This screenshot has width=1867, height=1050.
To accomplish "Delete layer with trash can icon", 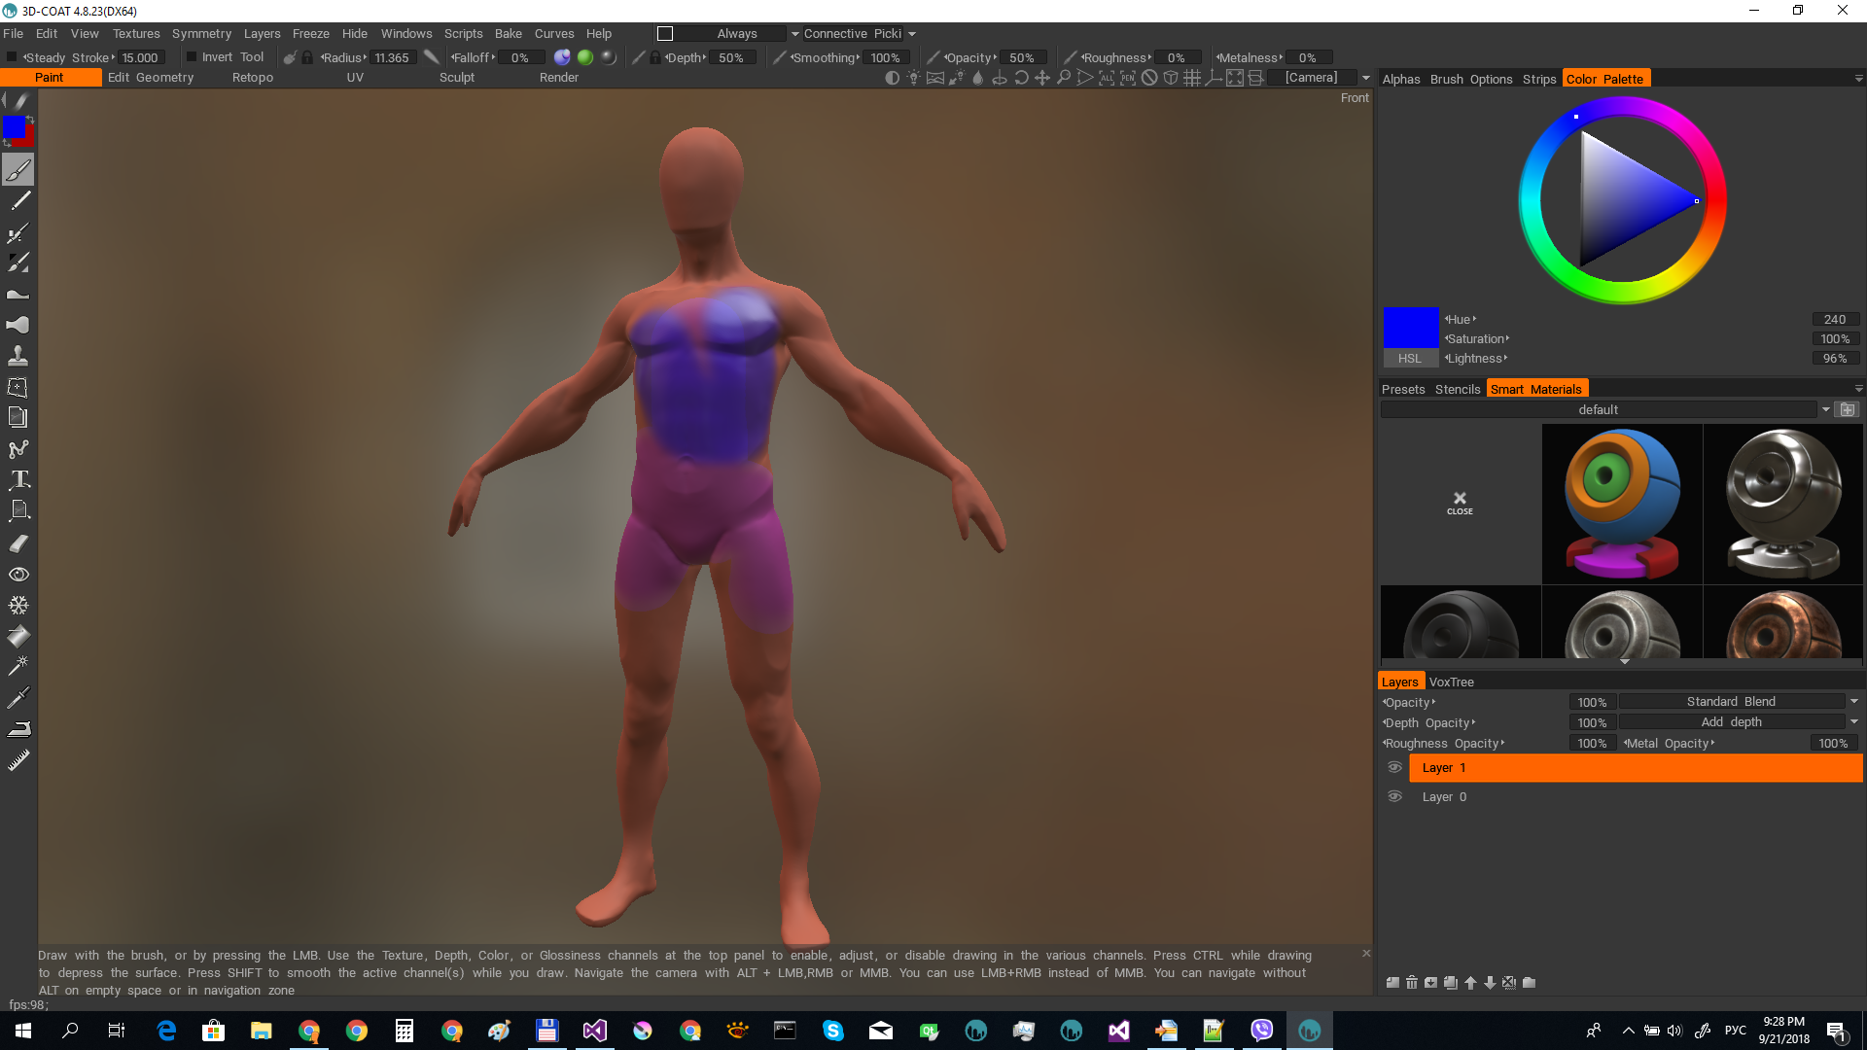I will pos(1412,983).
